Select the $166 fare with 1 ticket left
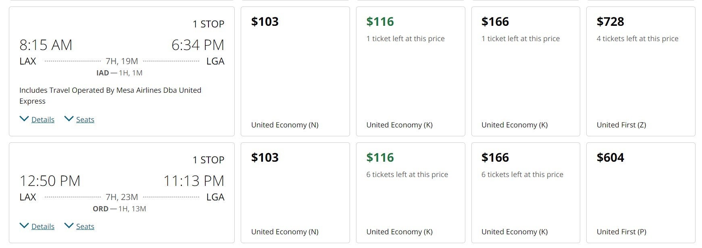 coord(526,71)
